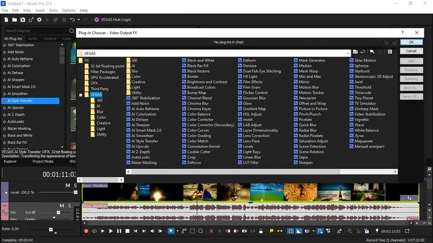Create a new project from toolbar
This screenshot has height=243, width=433.
point(6,19)
